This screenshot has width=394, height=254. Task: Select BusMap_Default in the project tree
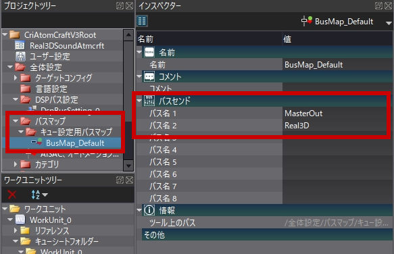point(75,143)
